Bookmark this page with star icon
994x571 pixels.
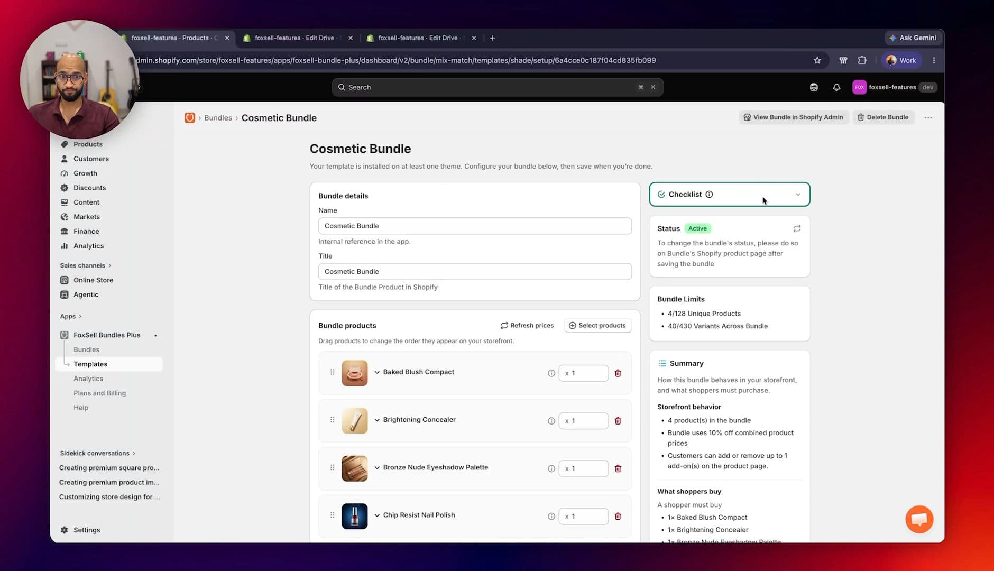click(x=817, y=60)
